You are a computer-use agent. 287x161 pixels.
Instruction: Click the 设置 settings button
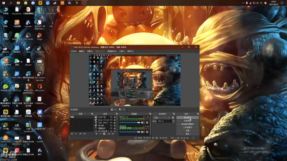[188, 130]
